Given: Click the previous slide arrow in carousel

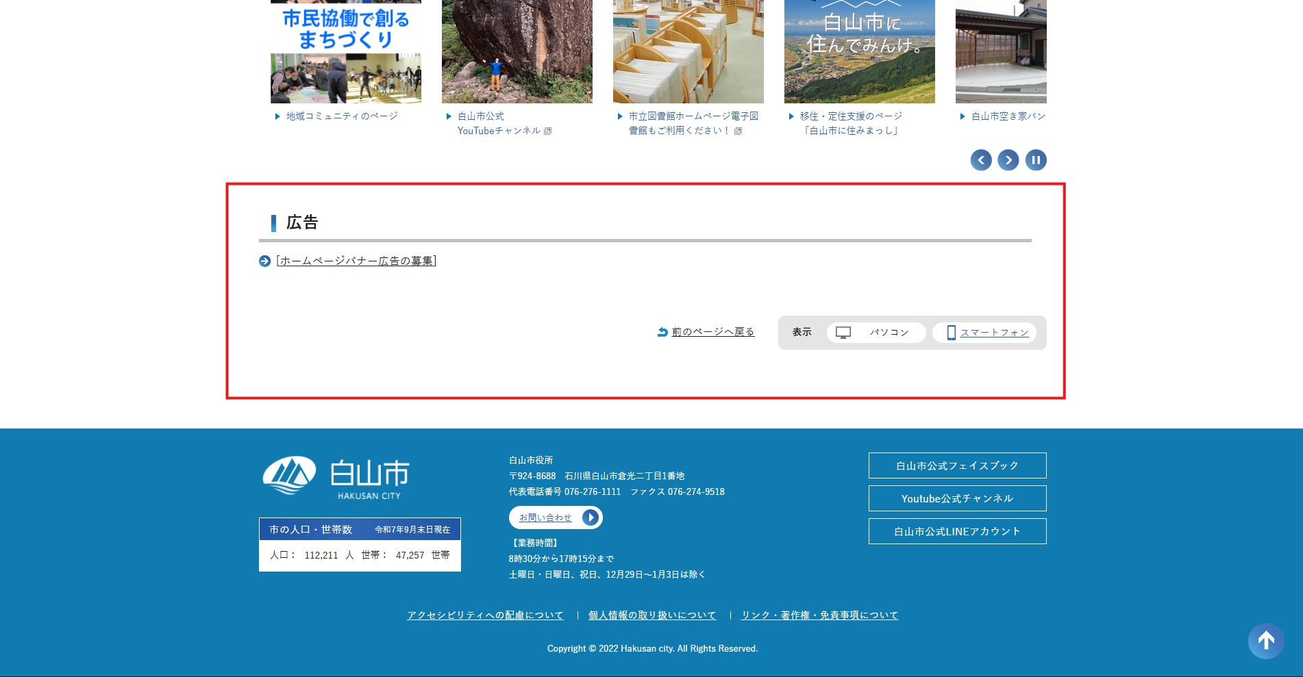Looking at the screenshot, I should point(980,160).
